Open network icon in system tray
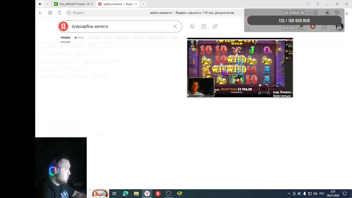The image size is (352, 198). tap(310, 194)
